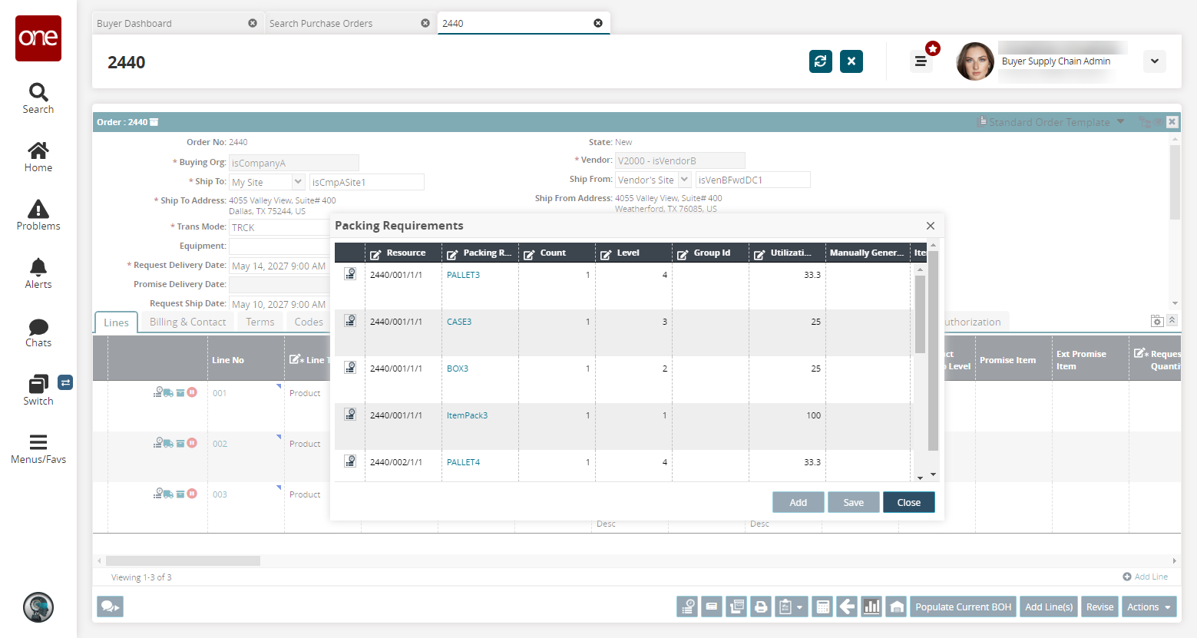Click the Close button in Packing Requirements
The width and height of the screenshot is (1197, 638).
908,503
